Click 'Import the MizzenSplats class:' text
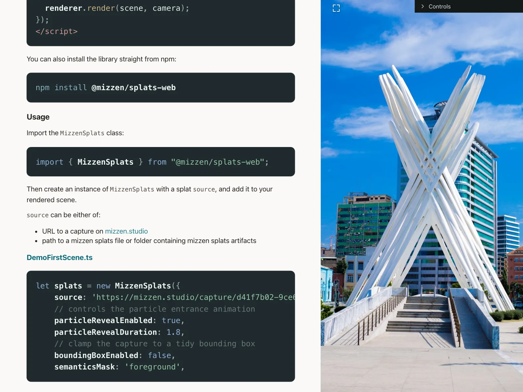523x392 pixels. (x=75, y=133)
